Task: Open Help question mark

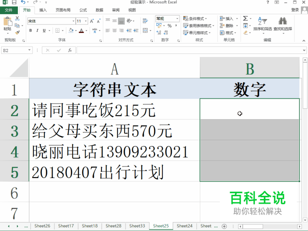Action: coord(267,2)
